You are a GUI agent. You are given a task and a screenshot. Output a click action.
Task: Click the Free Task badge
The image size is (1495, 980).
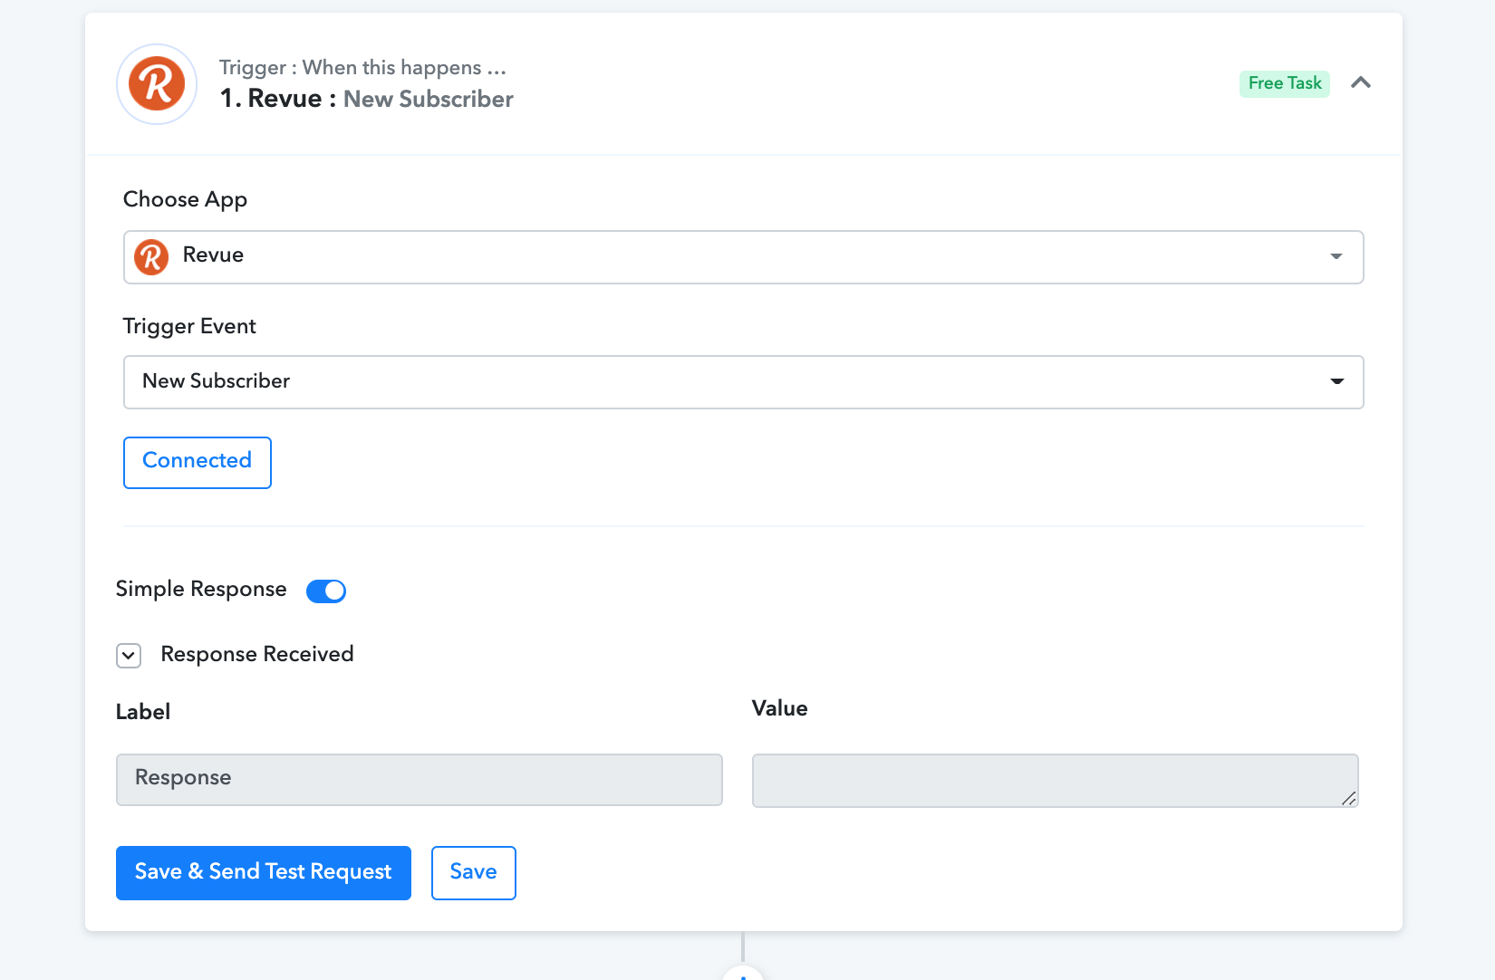pos(1285,83)
